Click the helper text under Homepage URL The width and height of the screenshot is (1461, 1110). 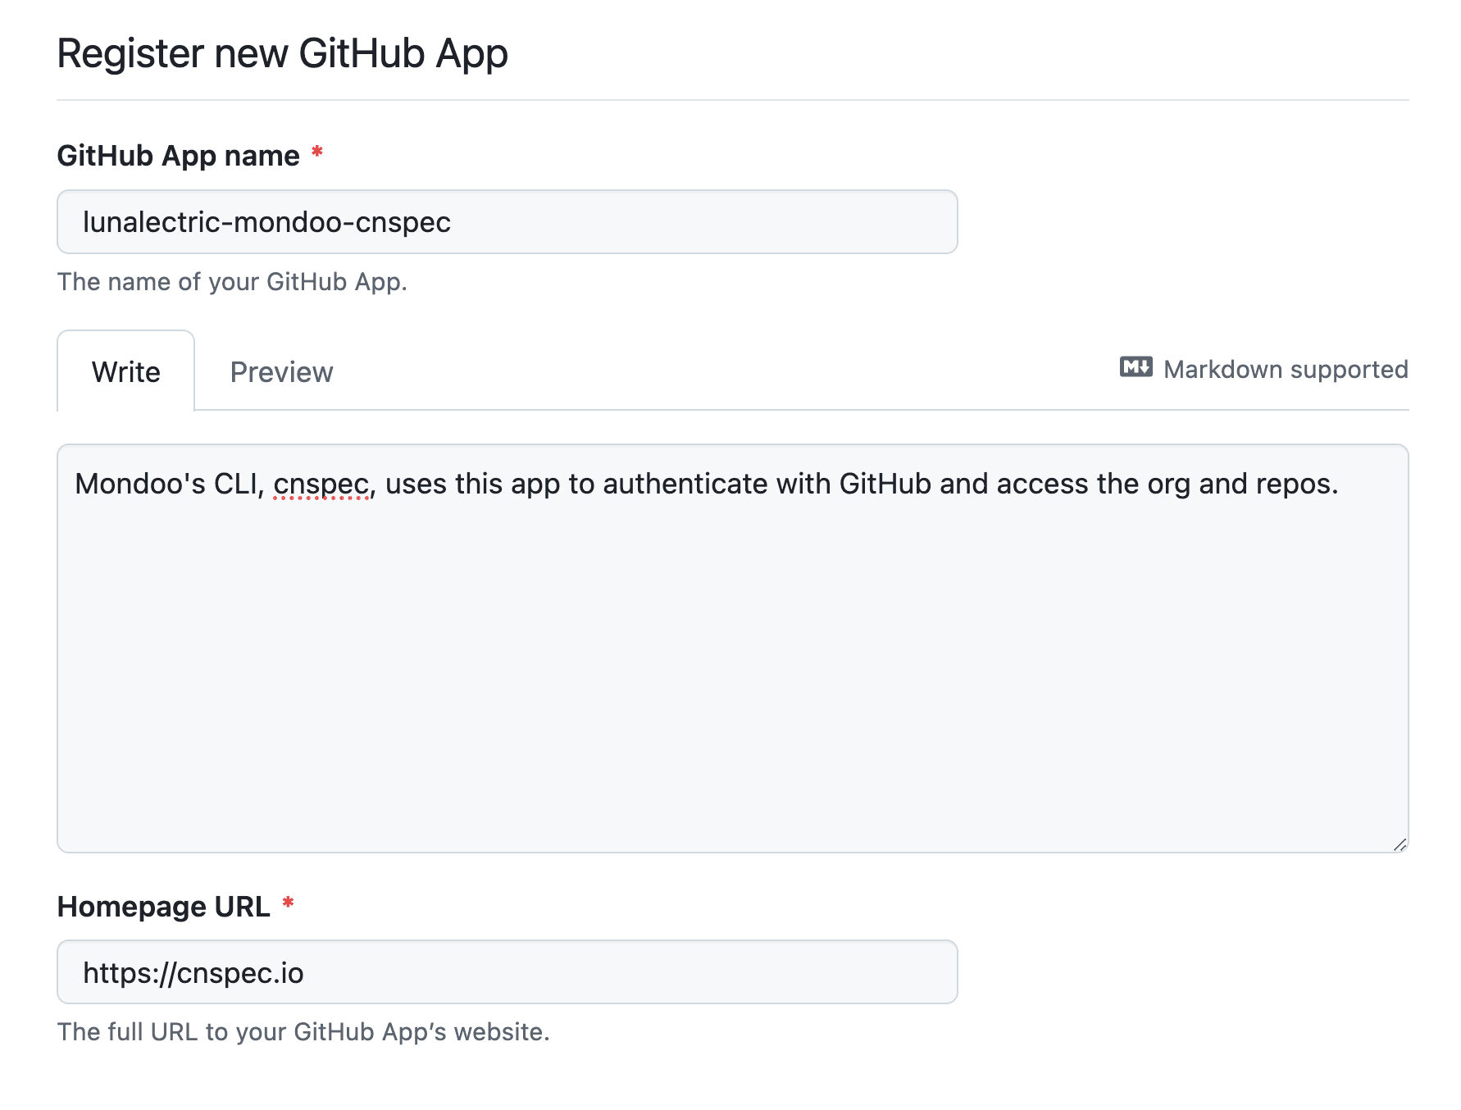pyautogui.click(x=303, y=1032)
